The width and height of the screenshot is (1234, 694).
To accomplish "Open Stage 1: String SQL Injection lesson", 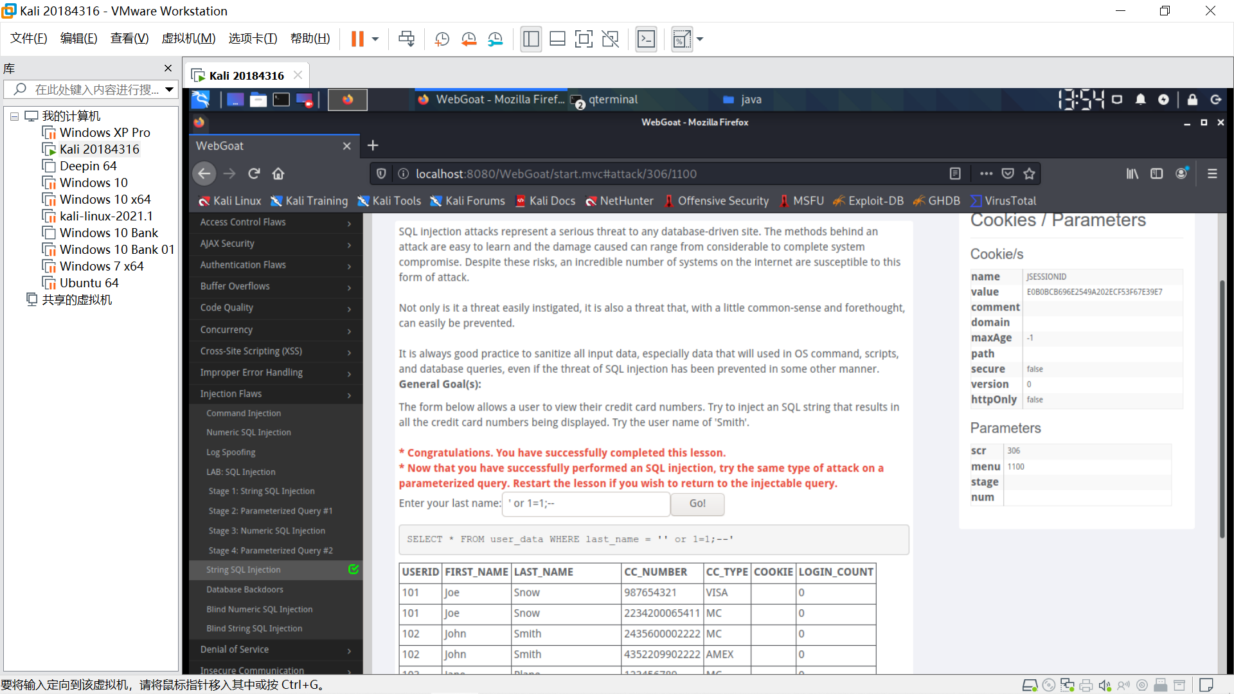I will (x=261, y=491).
